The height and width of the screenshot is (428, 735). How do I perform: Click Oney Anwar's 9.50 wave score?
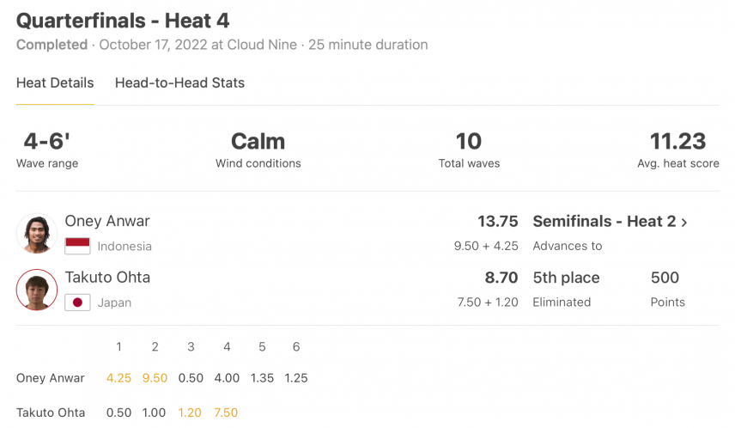click(155, 378)
